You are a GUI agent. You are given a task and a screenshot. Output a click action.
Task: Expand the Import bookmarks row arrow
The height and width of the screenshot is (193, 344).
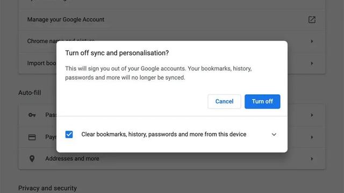312,63
